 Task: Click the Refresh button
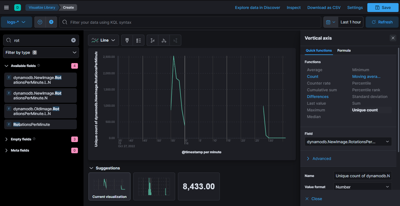click(382, 22)
